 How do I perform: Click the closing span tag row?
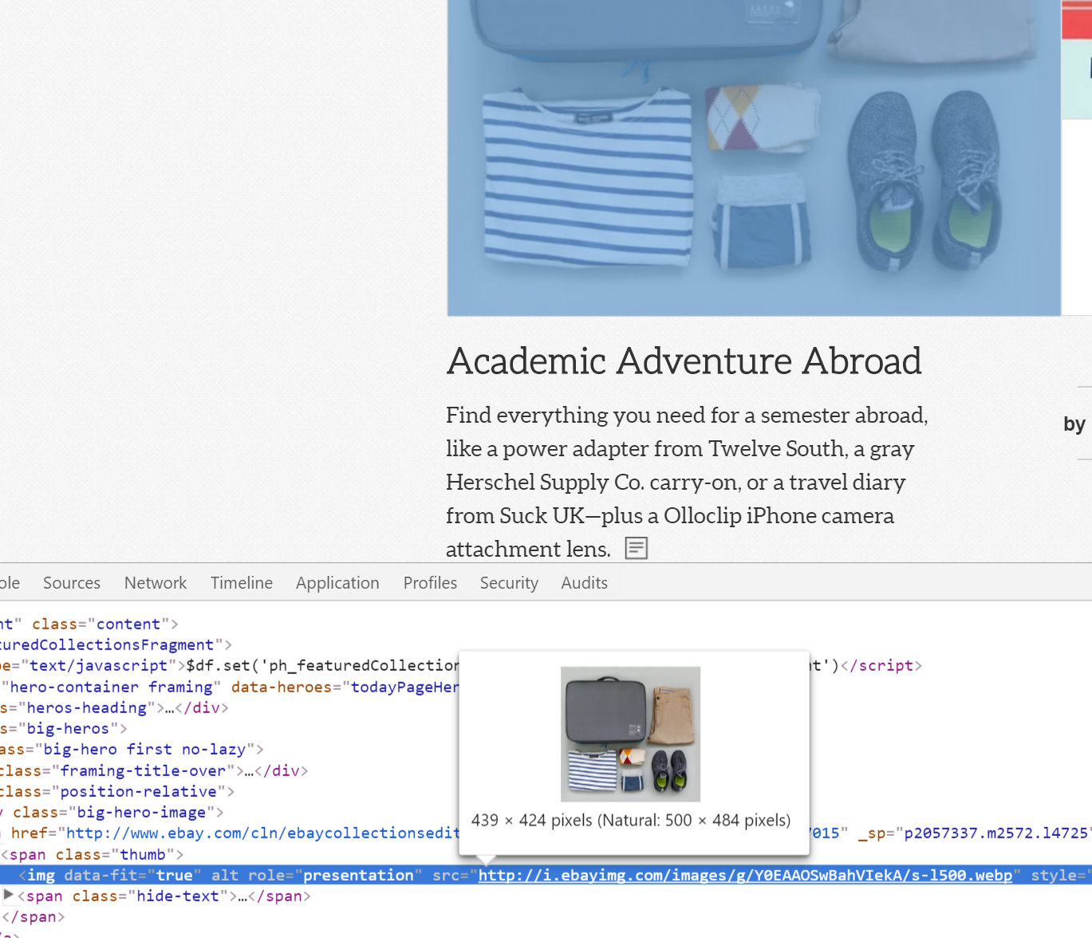point(34,916)
